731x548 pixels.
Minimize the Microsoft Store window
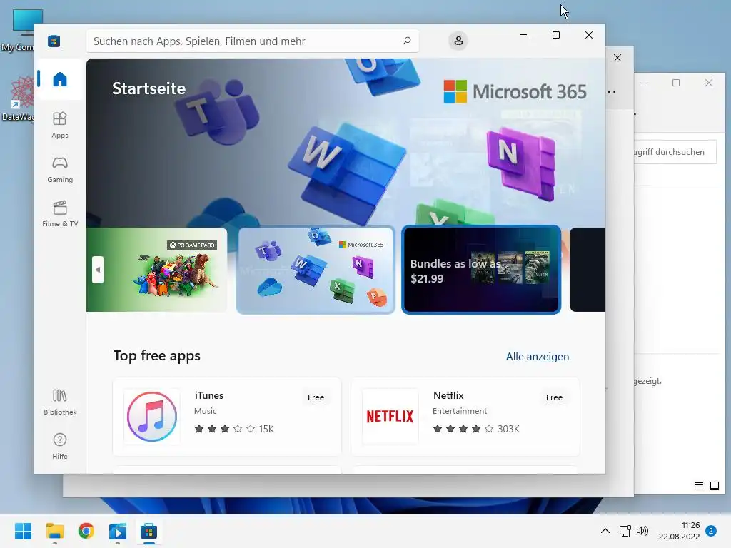pos(523,35)
